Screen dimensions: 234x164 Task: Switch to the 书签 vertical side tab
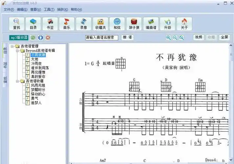tap(5, 65)
